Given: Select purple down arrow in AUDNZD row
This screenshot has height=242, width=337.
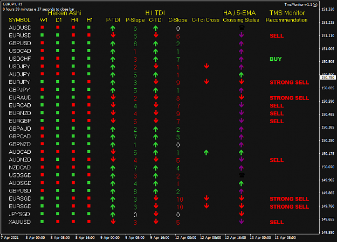Looking at the screenshot, I should 242,160.
